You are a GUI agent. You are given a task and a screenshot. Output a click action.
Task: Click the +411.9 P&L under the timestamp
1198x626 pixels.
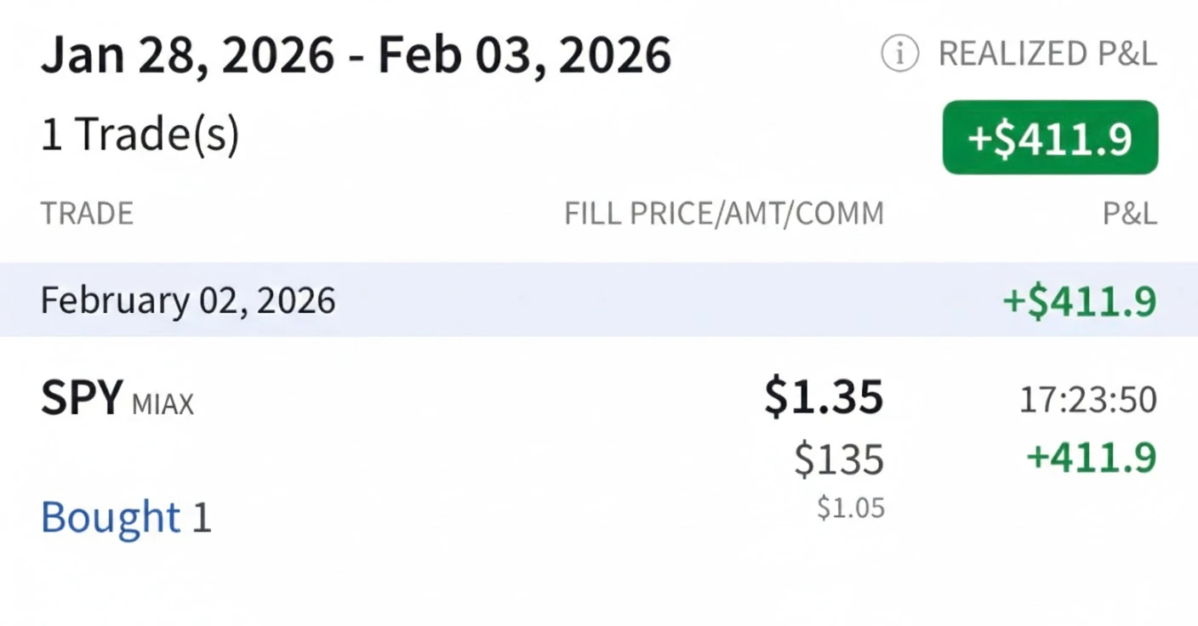[x=1091, y=458]
